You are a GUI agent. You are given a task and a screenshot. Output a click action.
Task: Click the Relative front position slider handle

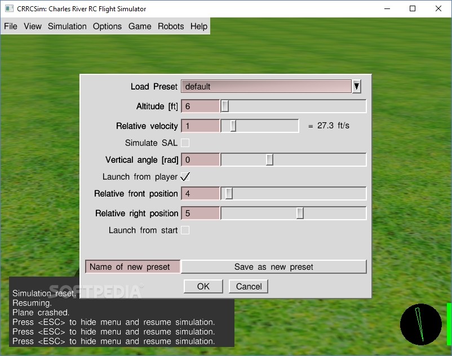(229, 194)
